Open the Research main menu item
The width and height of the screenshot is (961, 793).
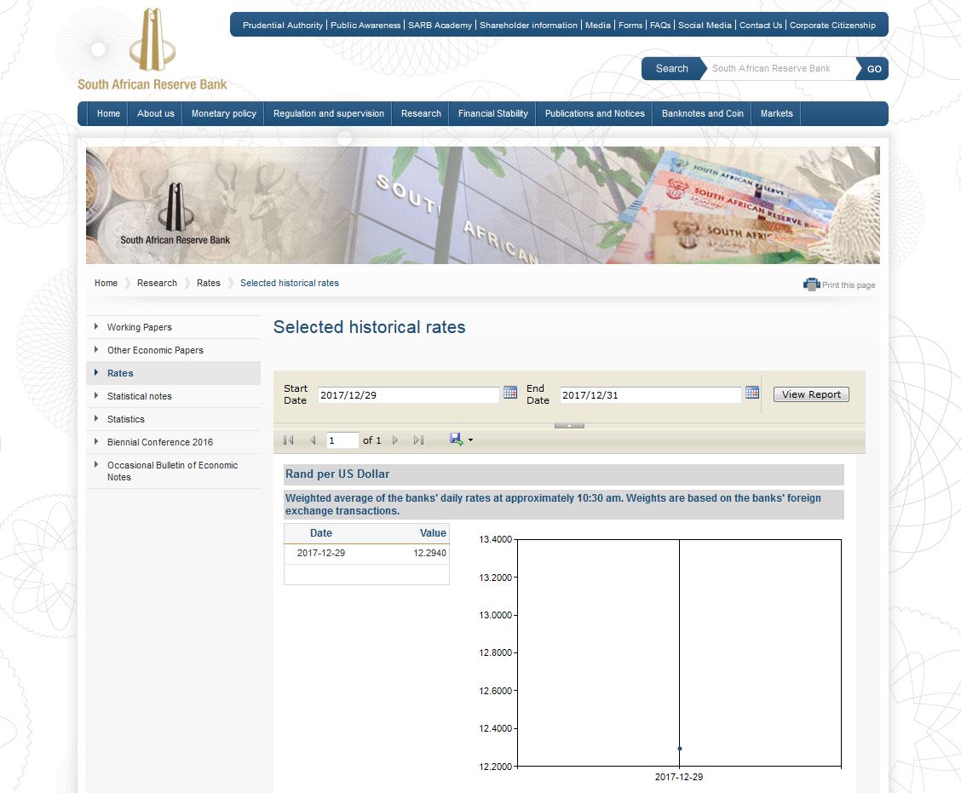pyautogui.click(x=421, y=113)
